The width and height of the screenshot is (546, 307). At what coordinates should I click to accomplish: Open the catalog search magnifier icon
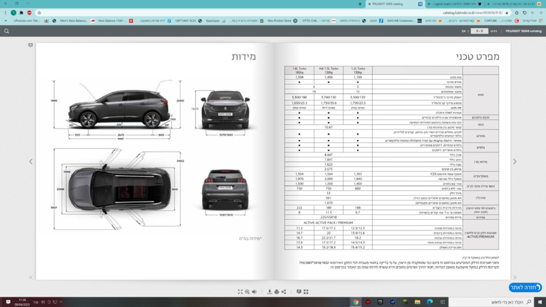click(x=7, y=31)
